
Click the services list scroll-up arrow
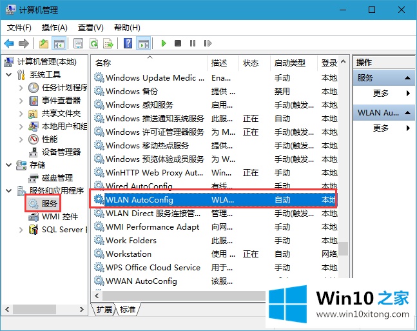[x=343, y=62]
